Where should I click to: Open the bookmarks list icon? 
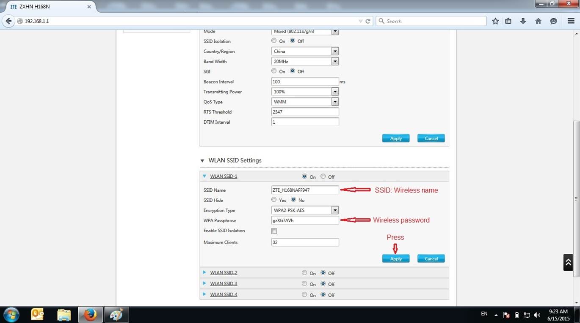[508, 21]
